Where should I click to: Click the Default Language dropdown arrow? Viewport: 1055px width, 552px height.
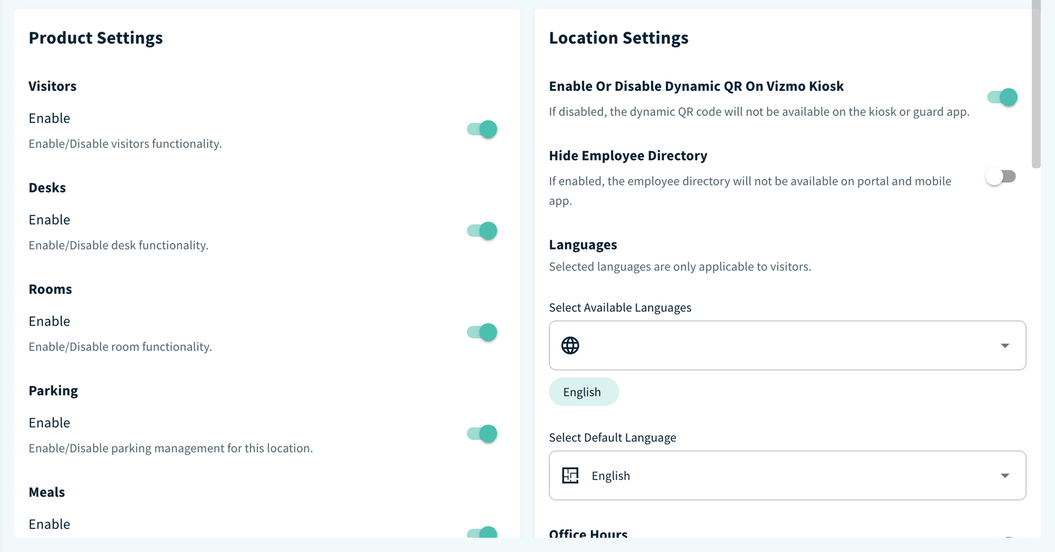tap(1005, 476)
